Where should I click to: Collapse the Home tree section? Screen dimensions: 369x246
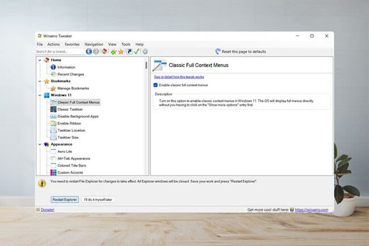coord(40,60)
